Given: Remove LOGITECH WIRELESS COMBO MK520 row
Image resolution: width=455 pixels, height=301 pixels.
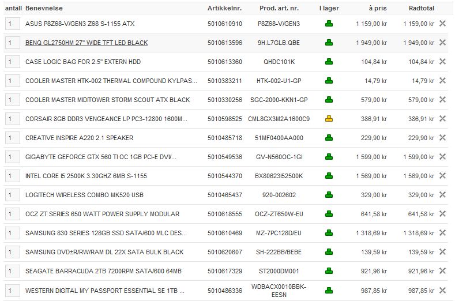Looking at the screenshot, I should (x=442, y=195).
